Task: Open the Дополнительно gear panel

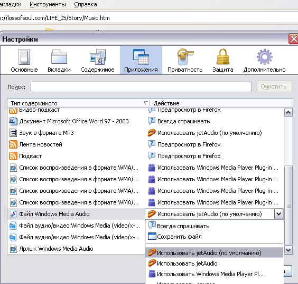Action: tap(264, 61)
